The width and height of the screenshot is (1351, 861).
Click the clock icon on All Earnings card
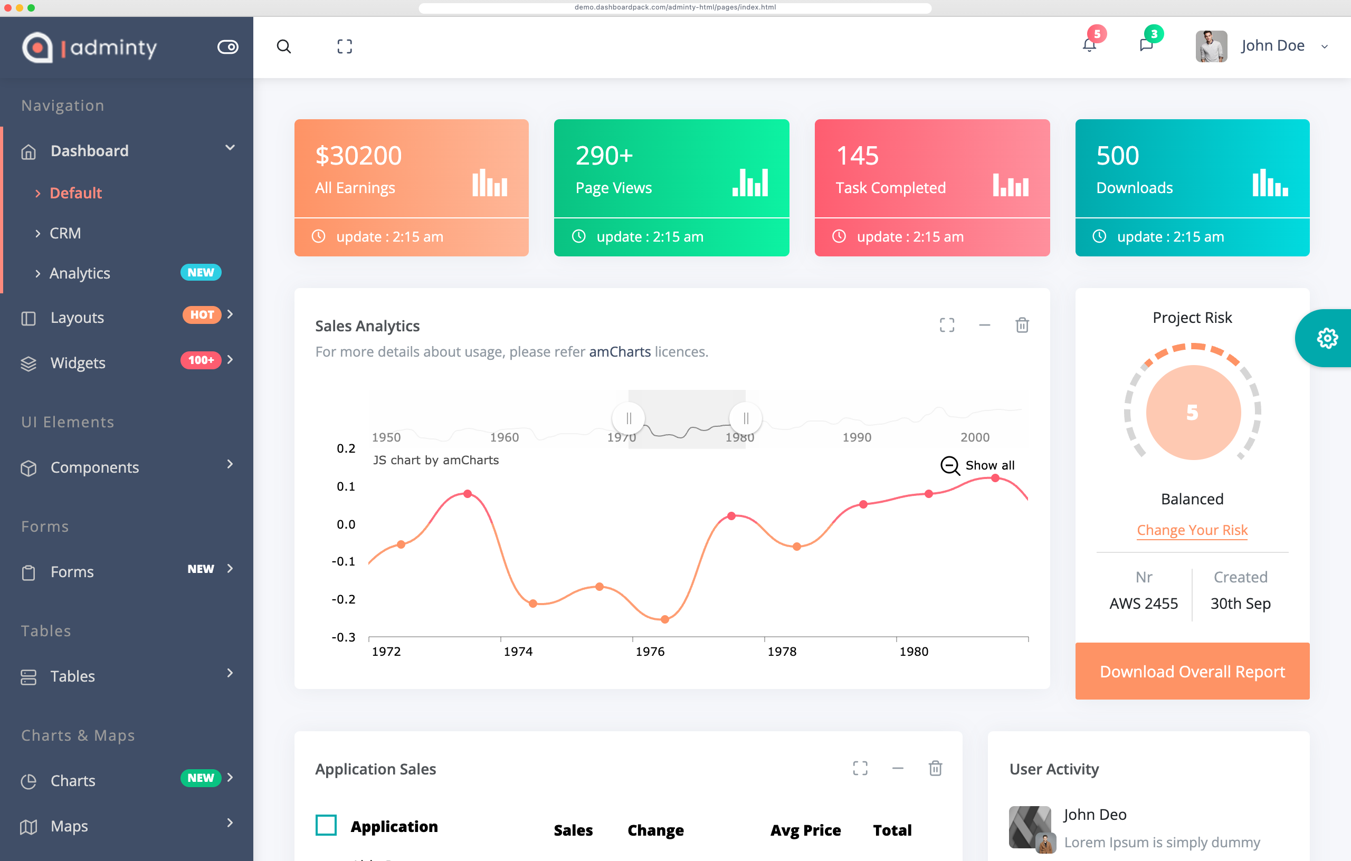coord(319,236)
